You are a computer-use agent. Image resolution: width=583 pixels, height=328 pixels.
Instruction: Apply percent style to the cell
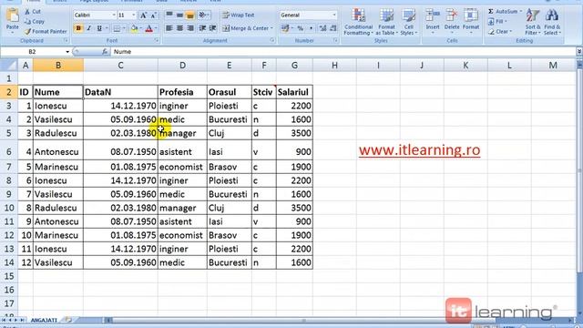pos(300,28)
